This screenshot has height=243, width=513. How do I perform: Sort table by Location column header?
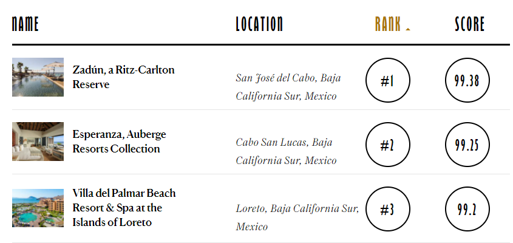point(259,24)
